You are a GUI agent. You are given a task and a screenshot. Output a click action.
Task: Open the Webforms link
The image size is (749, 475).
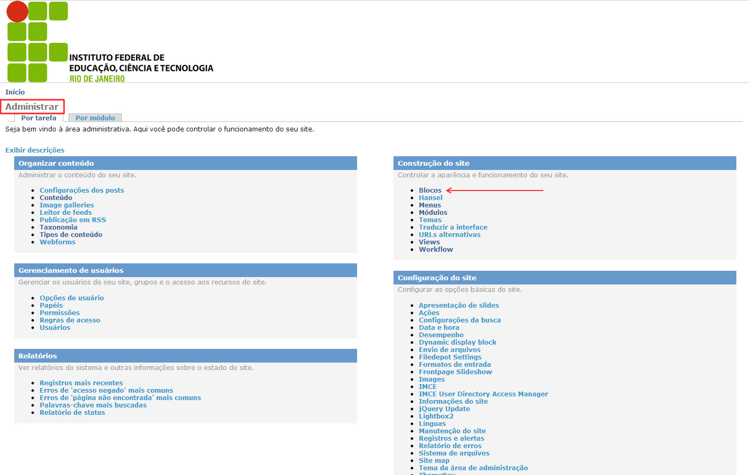57,242
